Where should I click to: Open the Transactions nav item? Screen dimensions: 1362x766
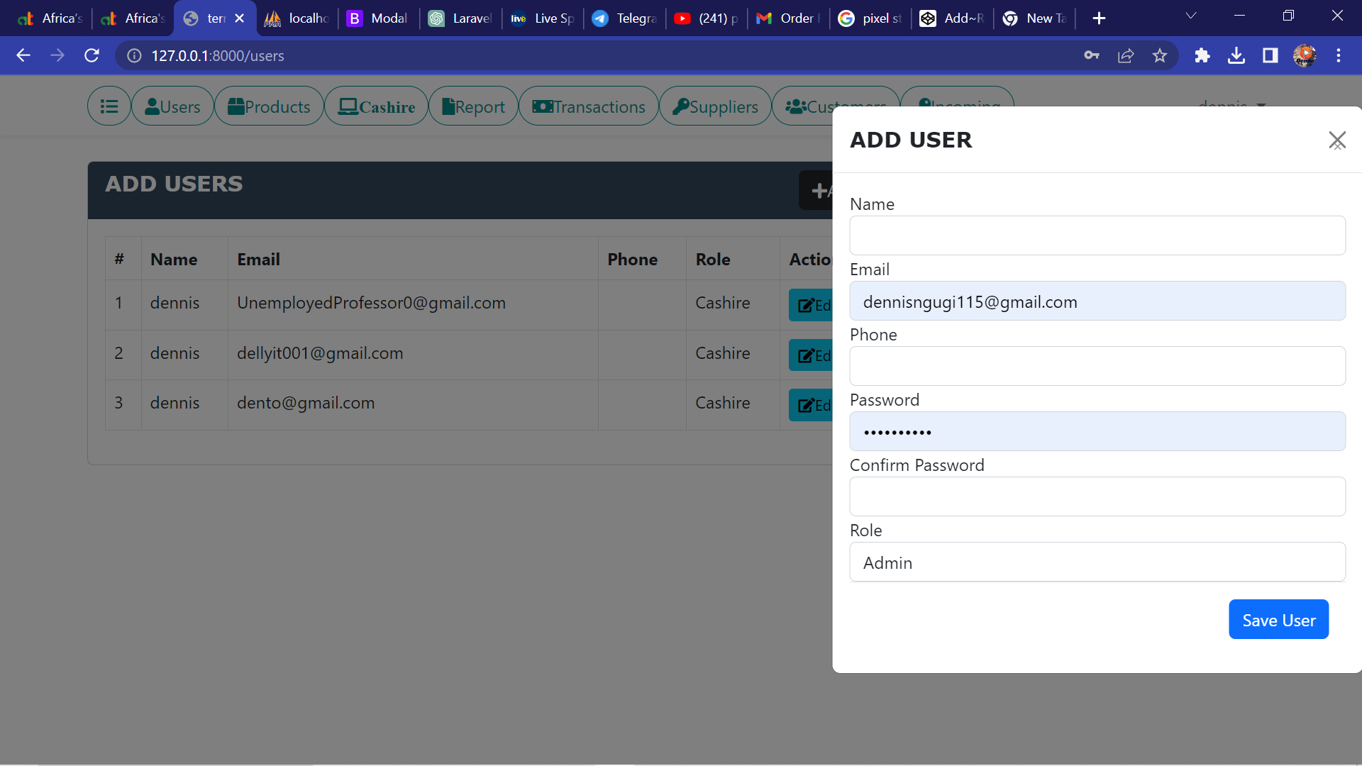click(589, 106)
